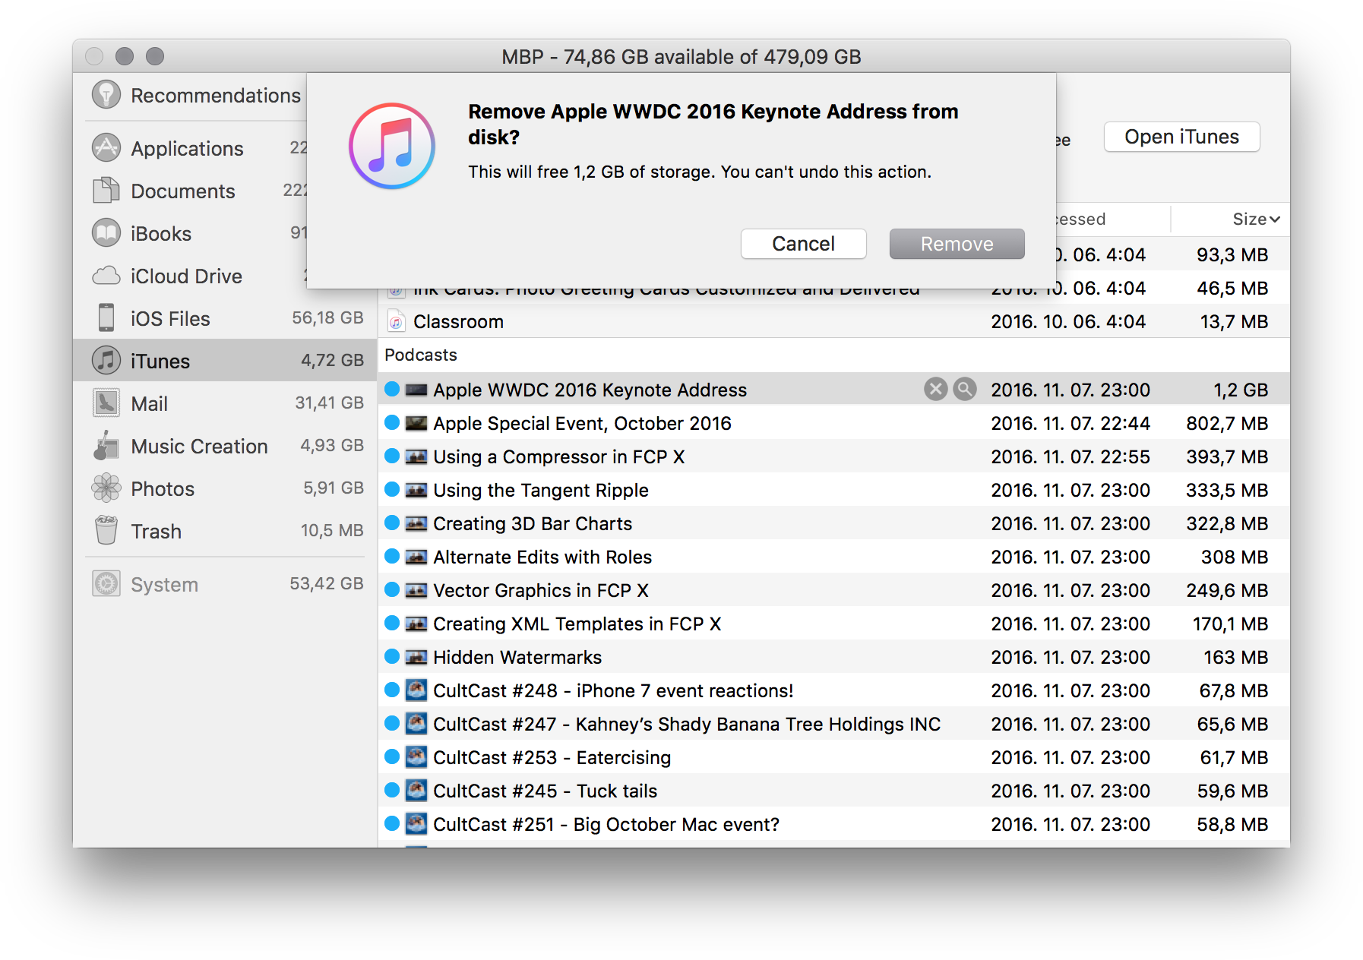
Task: Select Alternate Edits with Roles podcast
Action: pyautogui.click(x=833, y=557)
